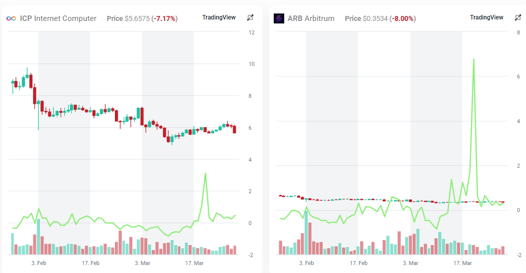The image size is (526, 273).
Task: Open TradingView link on ICP chart
Action: (x=219, y=17)
